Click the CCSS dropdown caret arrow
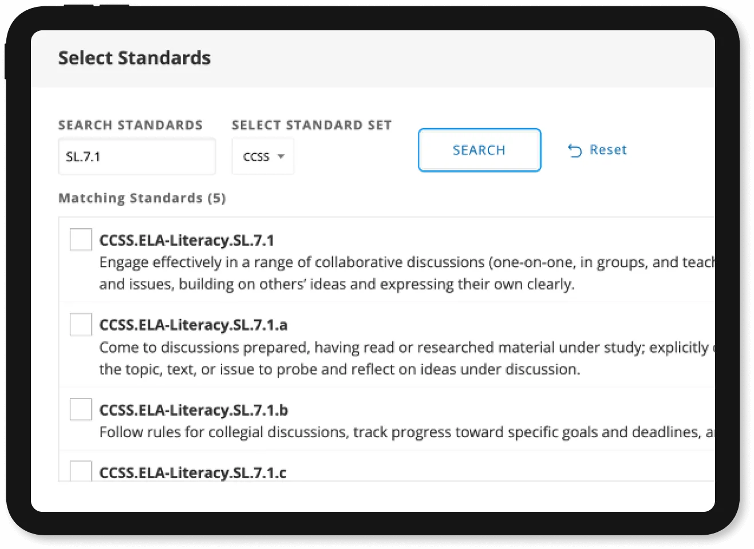 coord(281,156)
